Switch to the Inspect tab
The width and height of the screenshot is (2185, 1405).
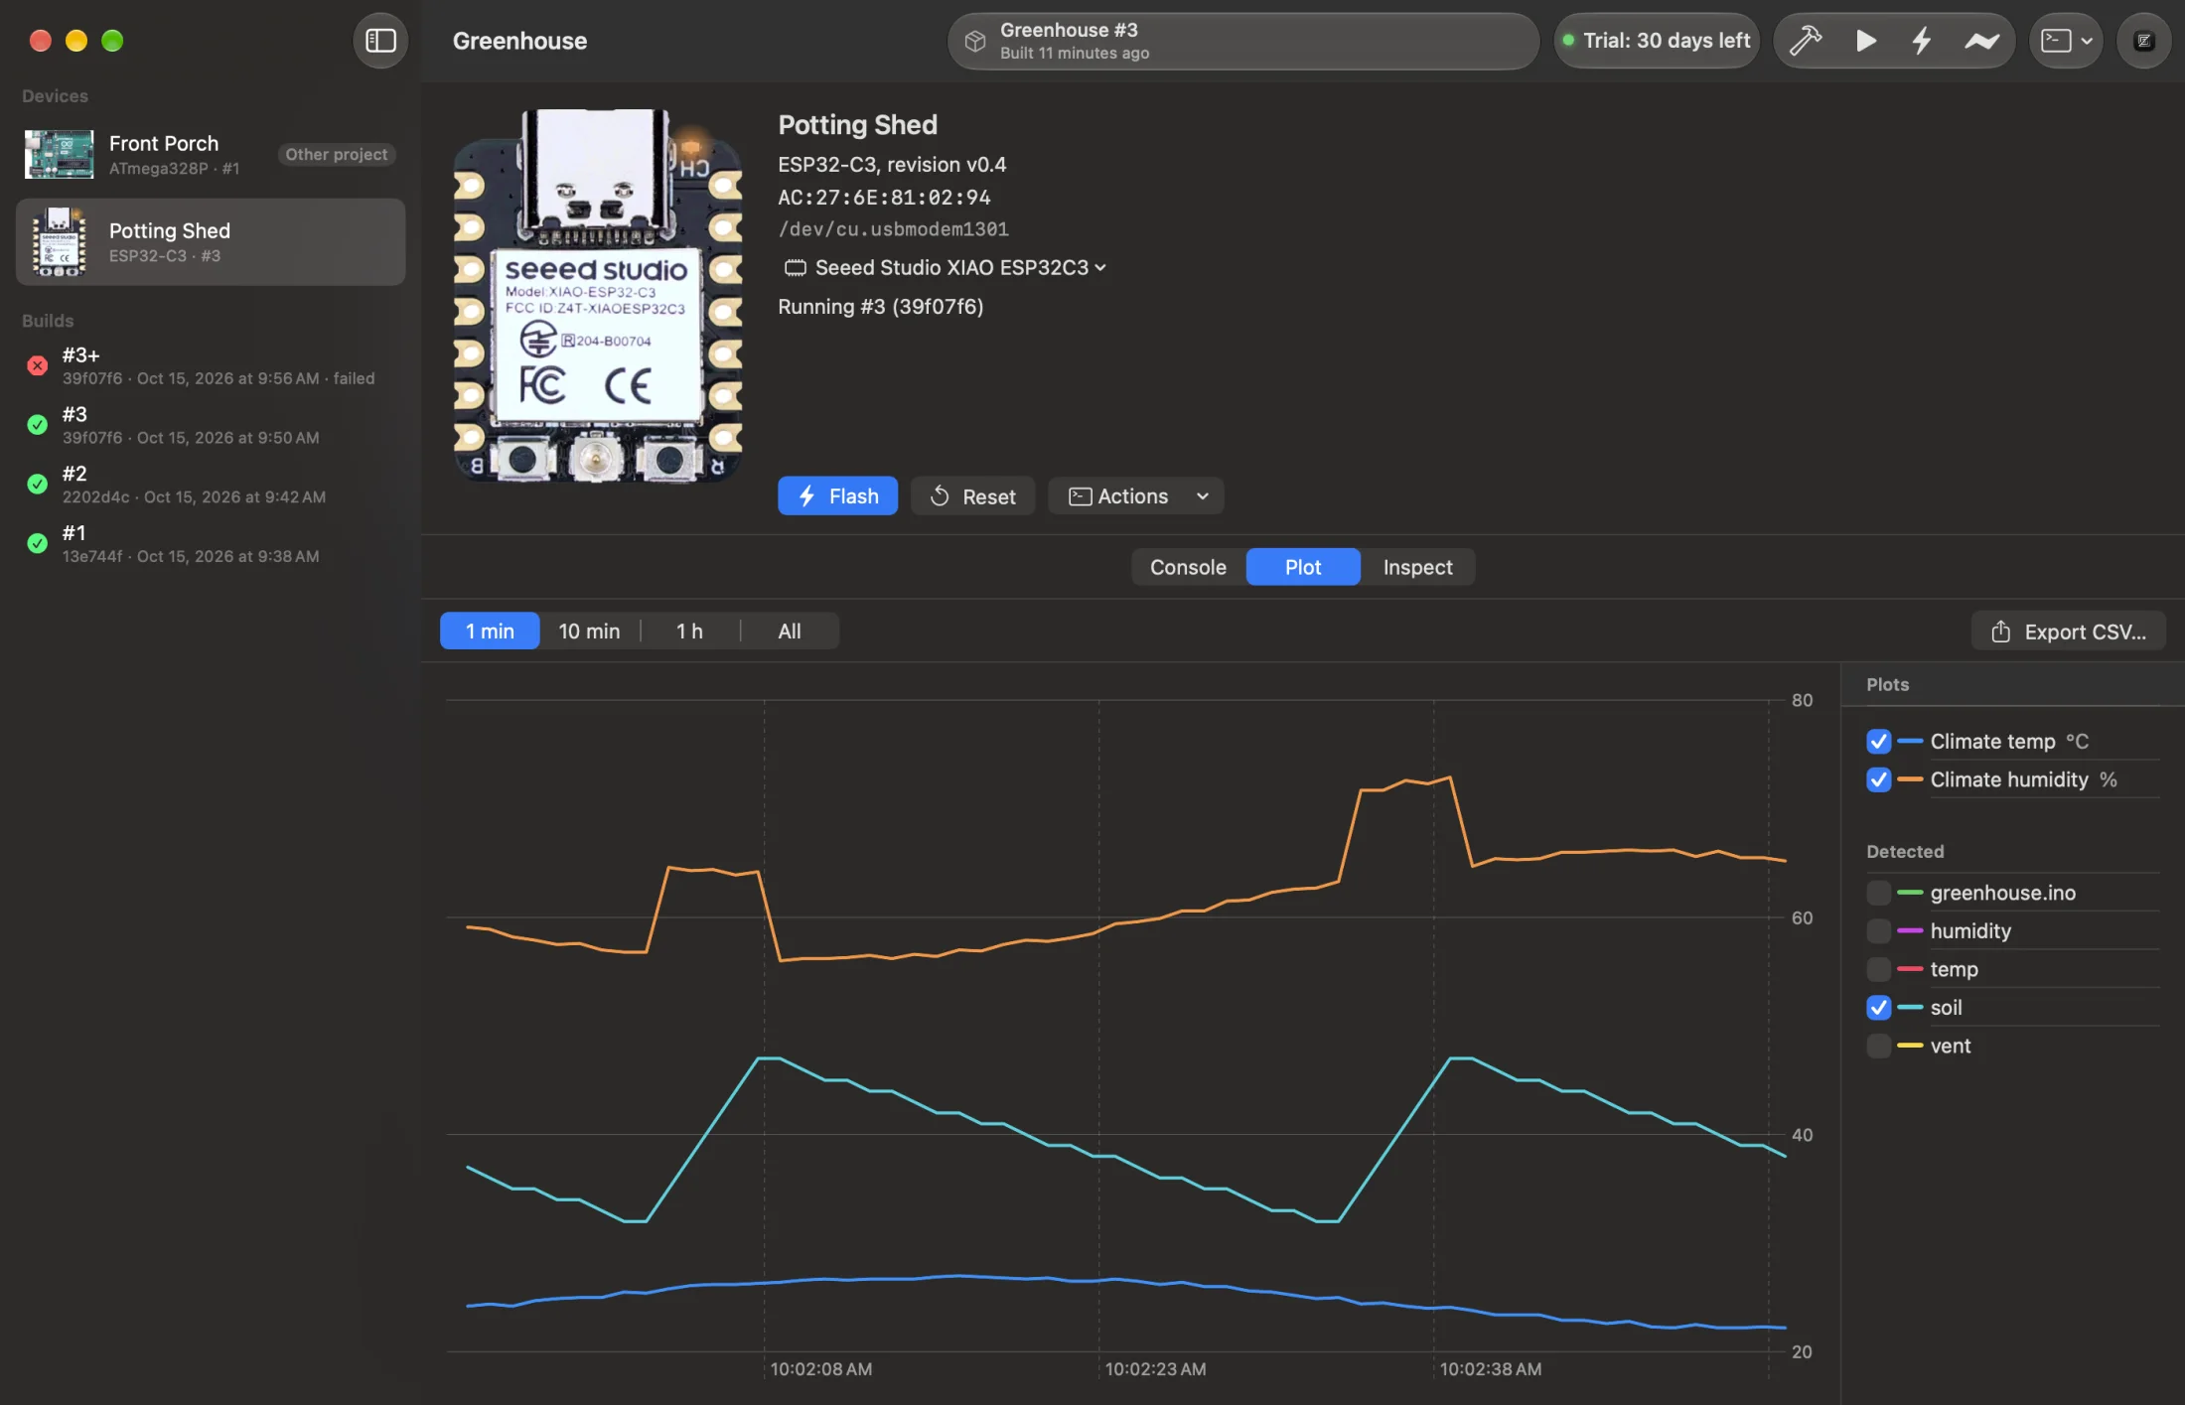[x=1417, y=567]
